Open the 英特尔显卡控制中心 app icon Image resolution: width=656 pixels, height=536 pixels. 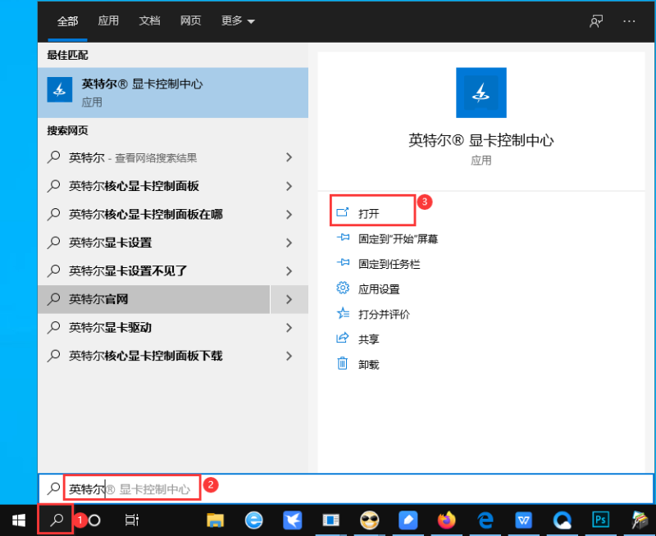point(481,93)
